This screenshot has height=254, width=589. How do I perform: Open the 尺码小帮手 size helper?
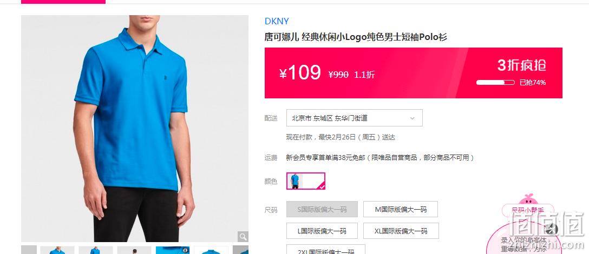(528, 210)
